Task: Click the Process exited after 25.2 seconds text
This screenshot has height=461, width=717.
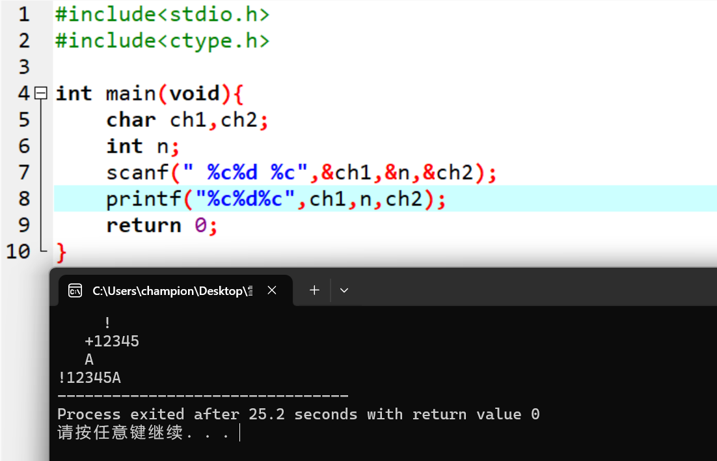Action: click(299, 414)
